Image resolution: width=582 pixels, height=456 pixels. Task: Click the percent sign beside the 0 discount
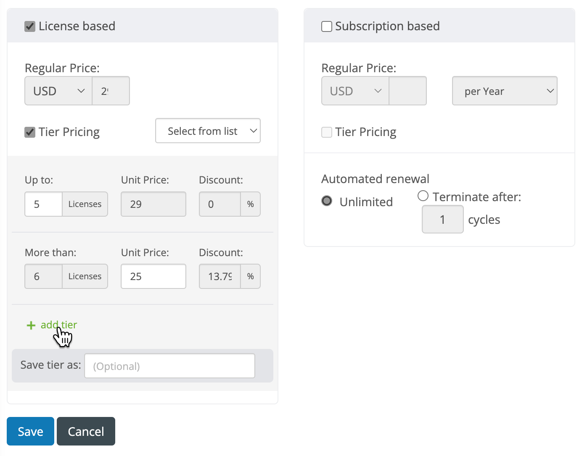click(x=251, y=204)
